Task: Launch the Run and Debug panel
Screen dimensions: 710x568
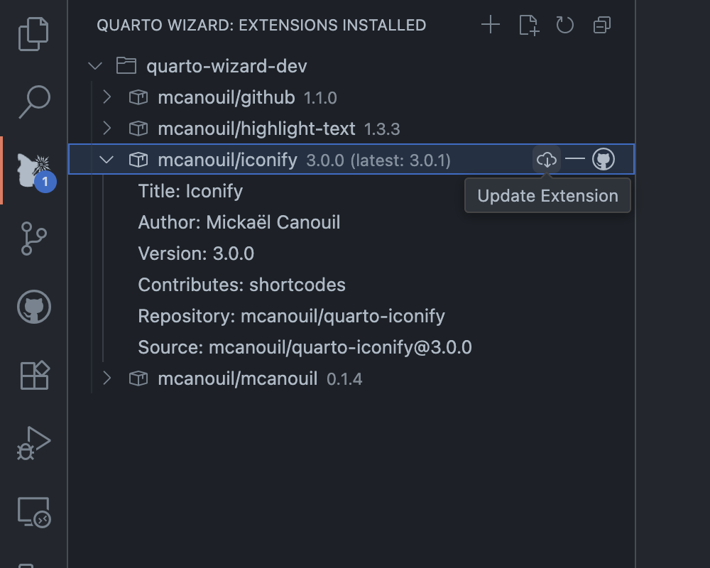Action: tap(33, 444)
